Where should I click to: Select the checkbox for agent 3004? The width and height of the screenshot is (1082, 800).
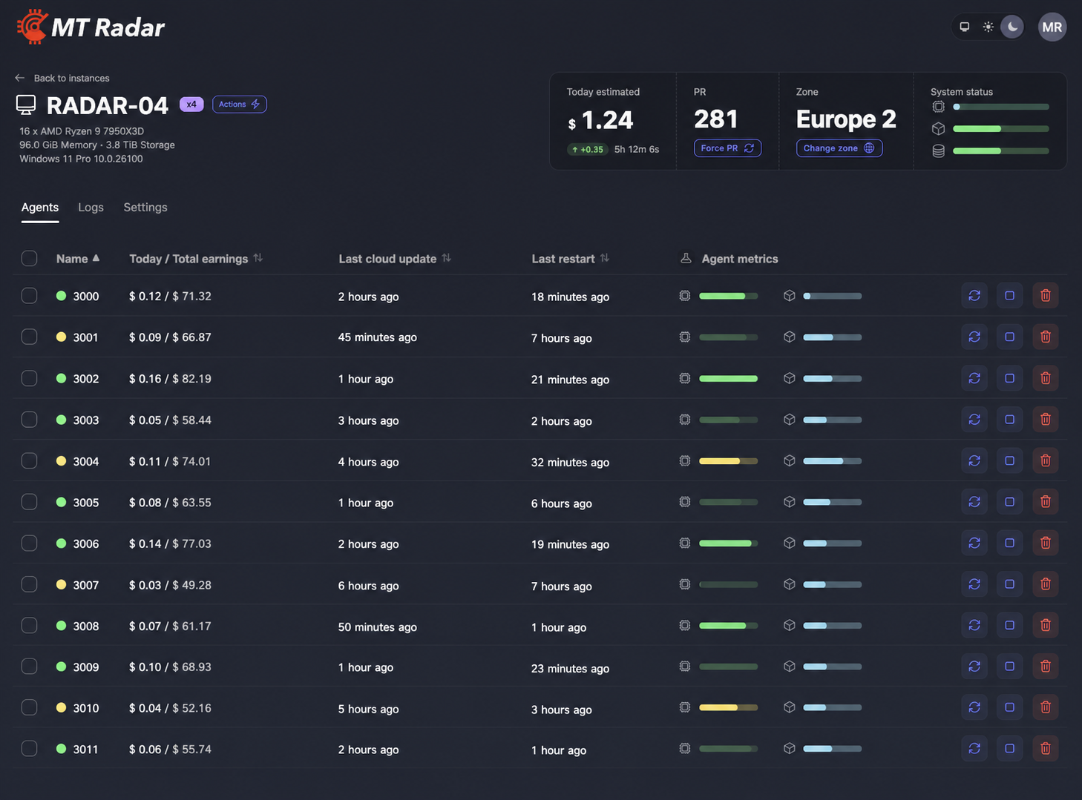(x=29, y=460)
